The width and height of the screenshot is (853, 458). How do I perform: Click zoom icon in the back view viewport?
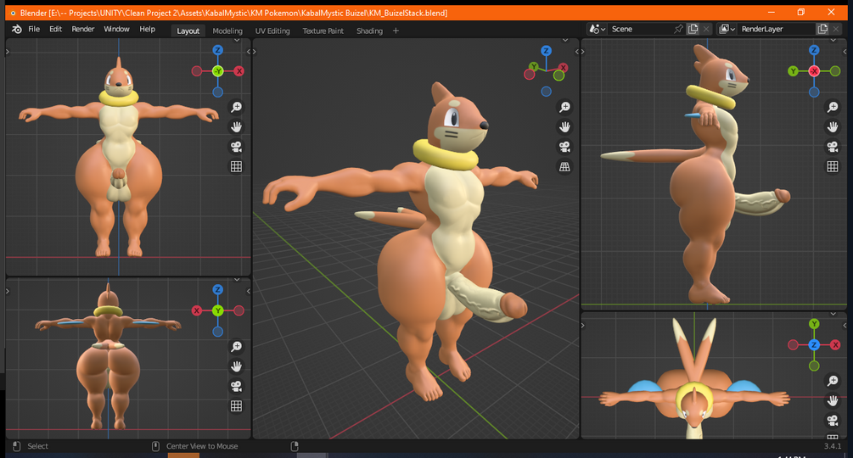coord(236,347)
